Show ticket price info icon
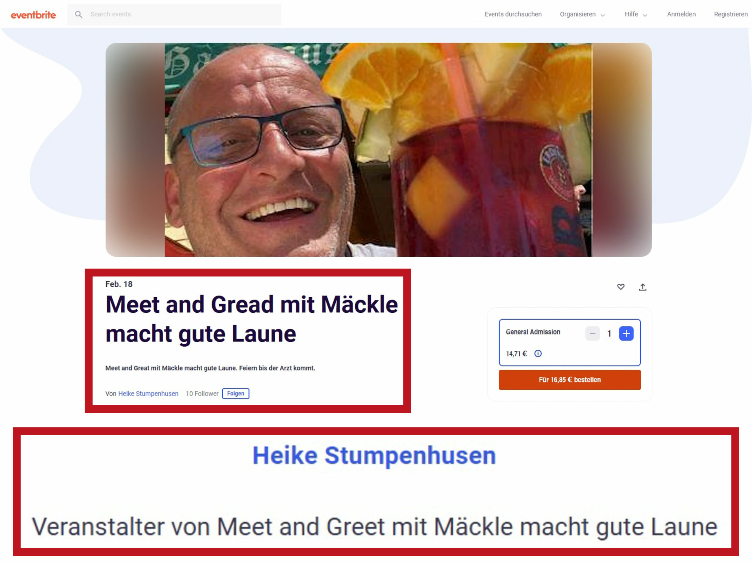The image size is (752, 562). 538,353
